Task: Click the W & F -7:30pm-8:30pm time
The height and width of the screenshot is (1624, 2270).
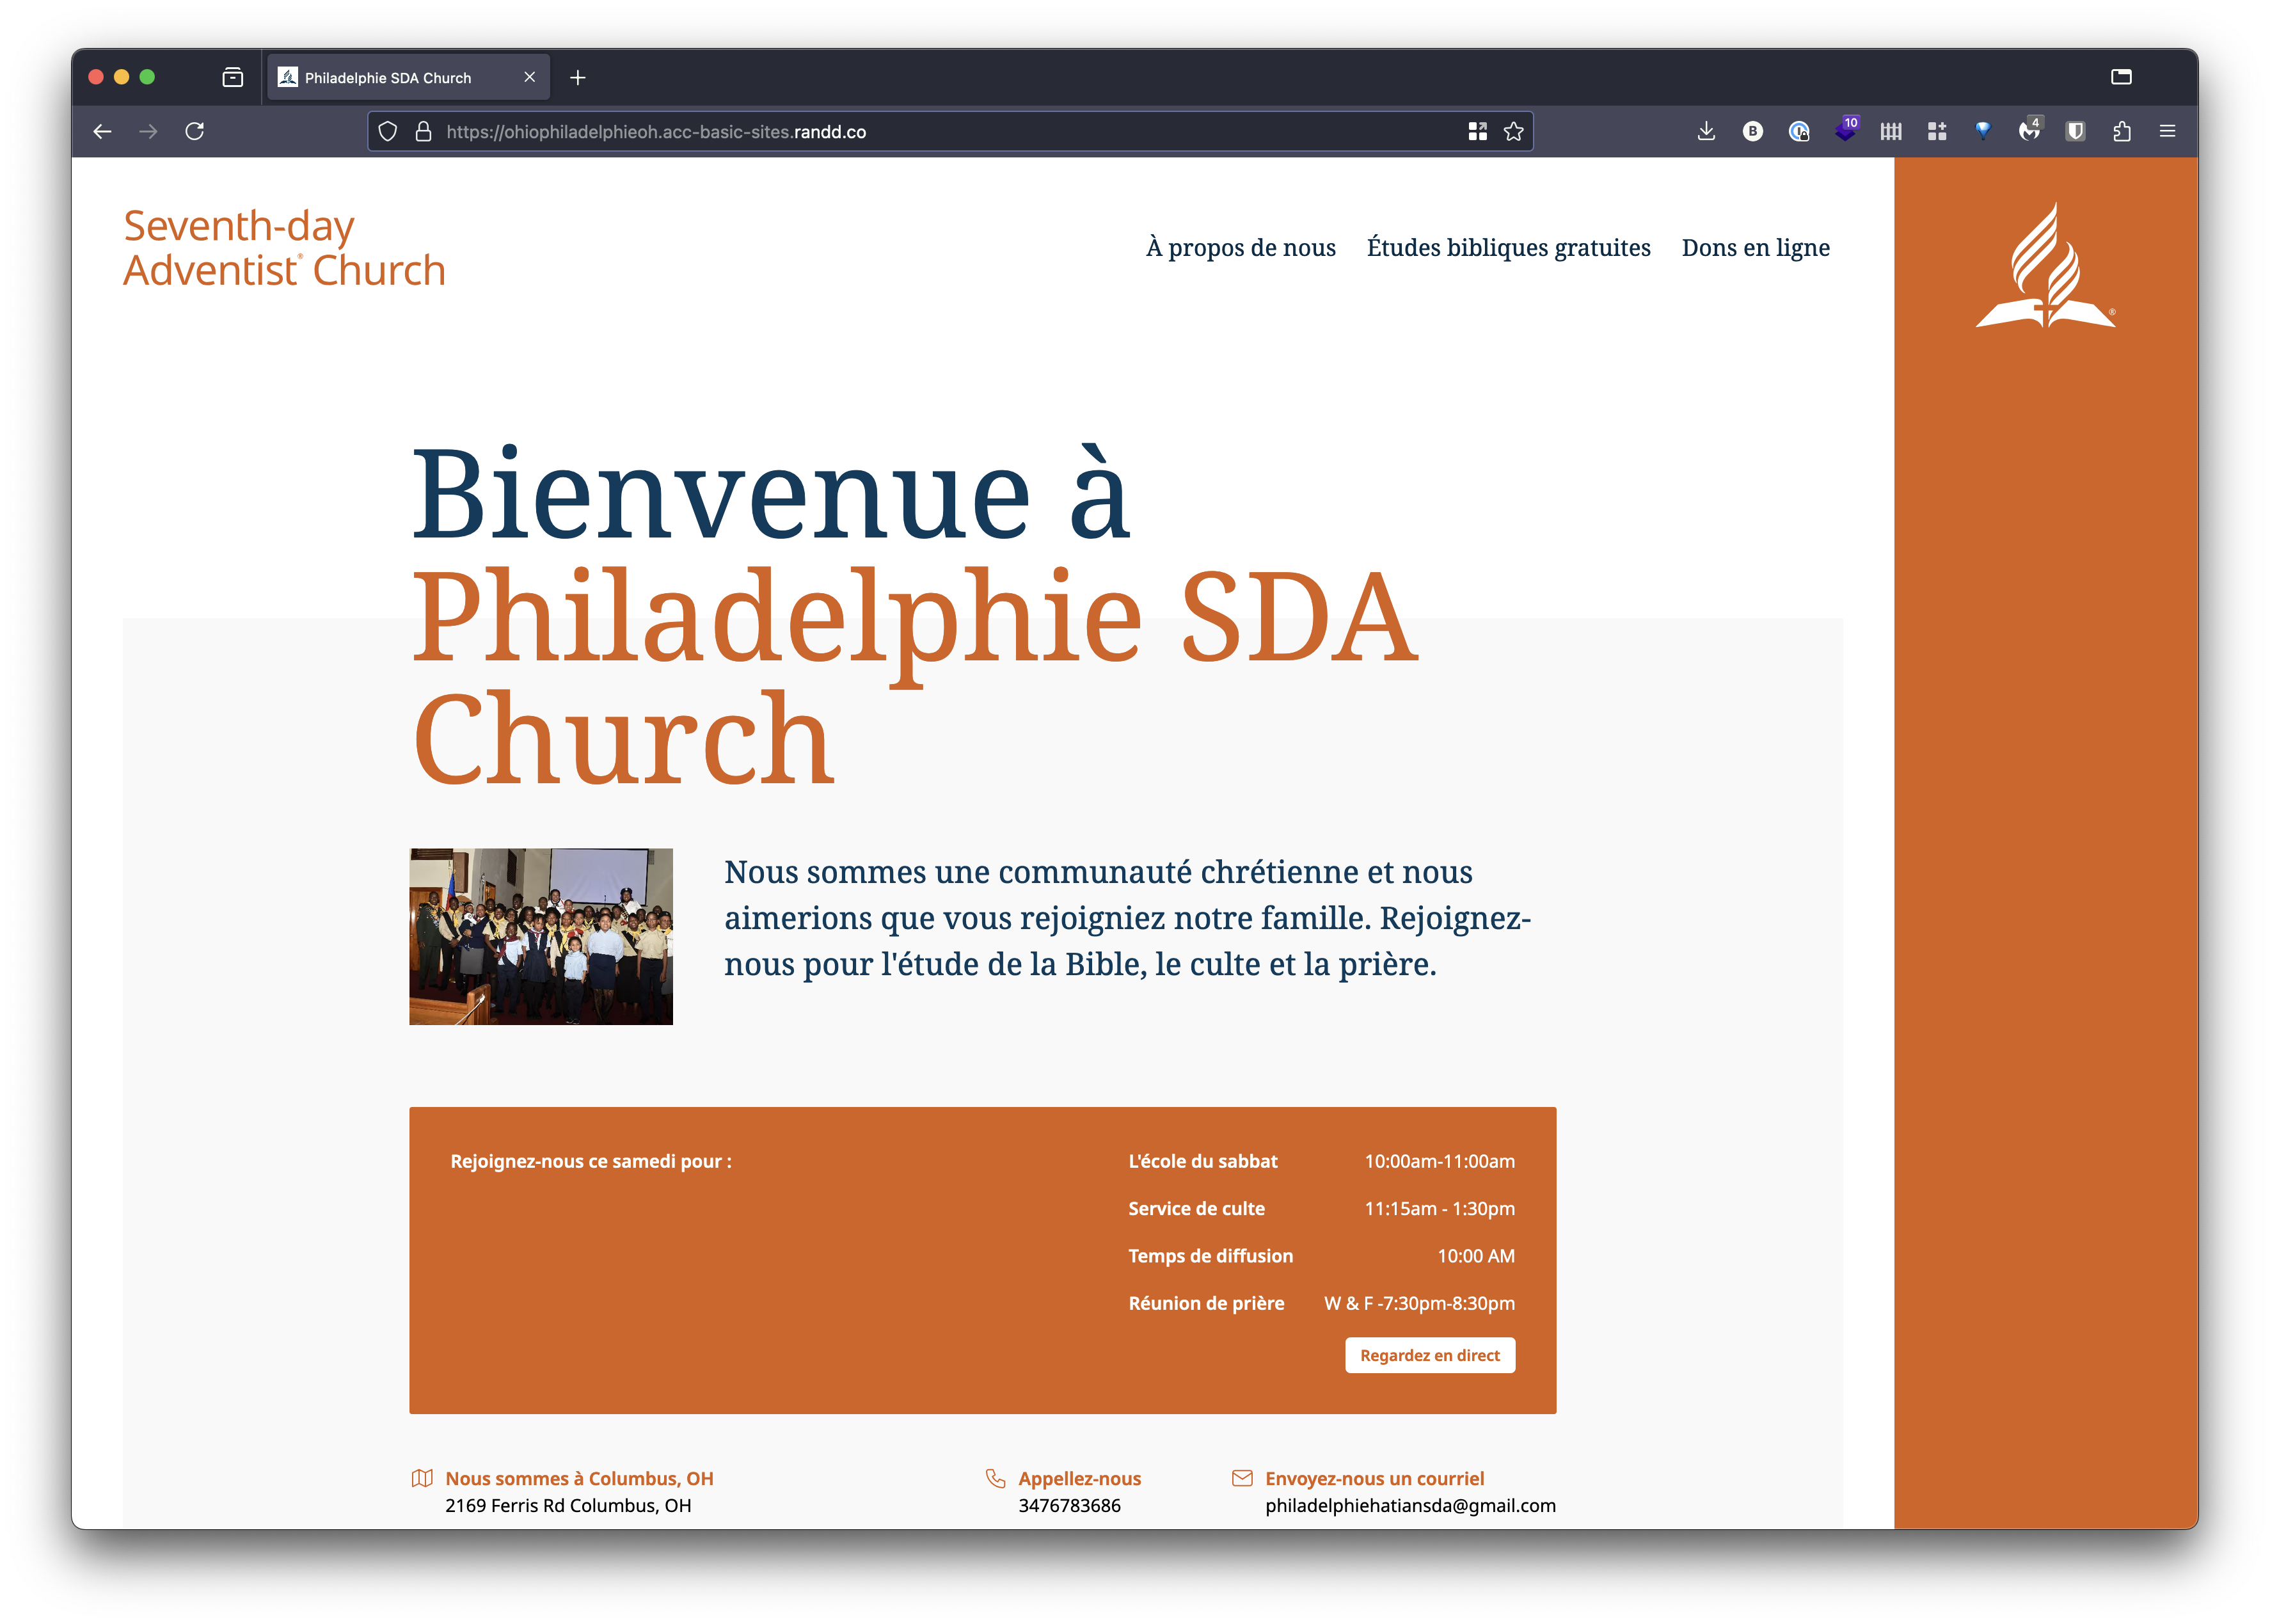Action: 1420,1303
